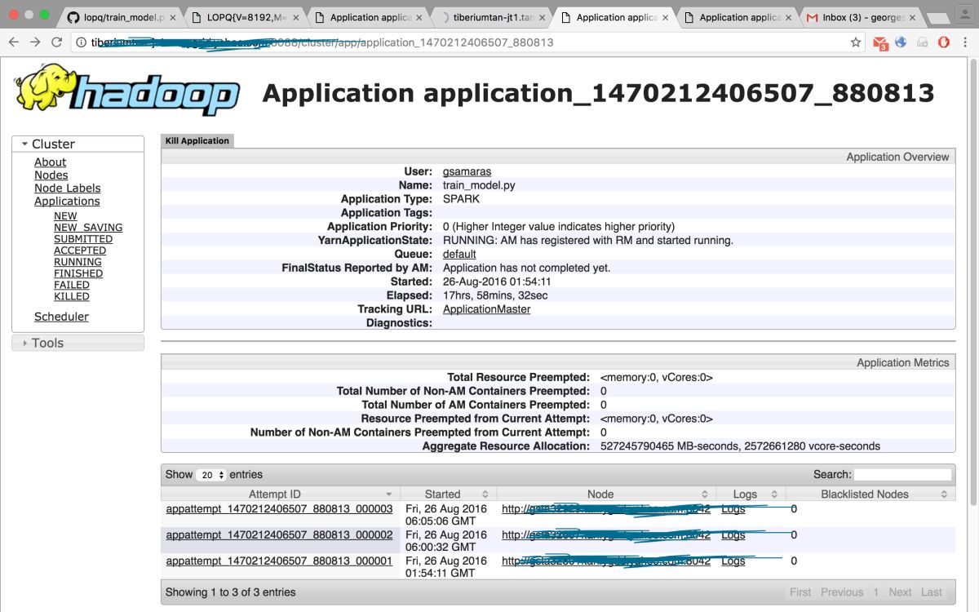The image size is (979, 612).
Task: Close the lopq/train_model.py GitHub tab
Action: click(173, 17)
